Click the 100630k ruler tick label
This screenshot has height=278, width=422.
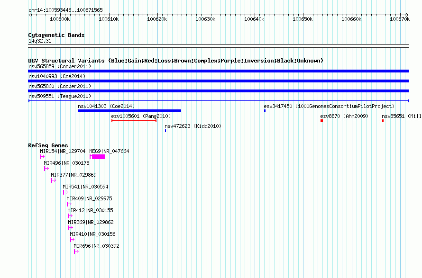[x=205, y=19]
